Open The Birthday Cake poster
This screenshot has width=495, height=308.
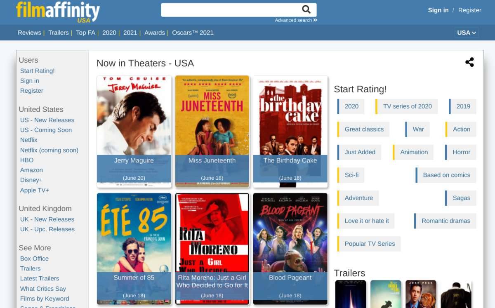(290, 131)
